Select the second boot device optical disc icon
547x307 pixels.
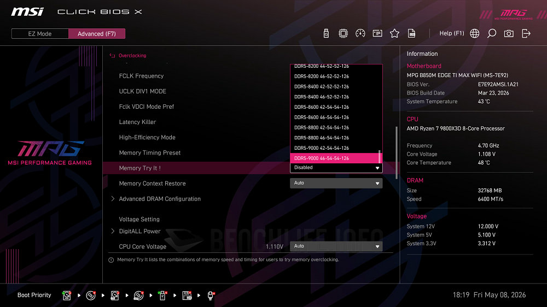91,296
